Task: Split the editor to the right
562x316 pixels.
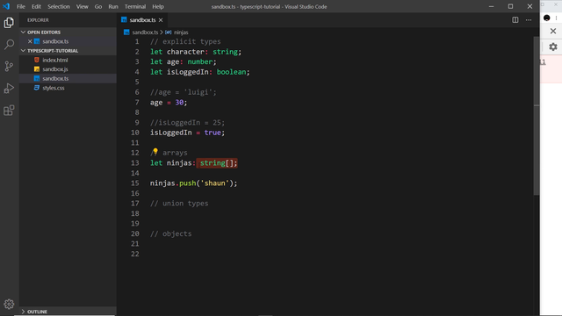Action: 515,20
